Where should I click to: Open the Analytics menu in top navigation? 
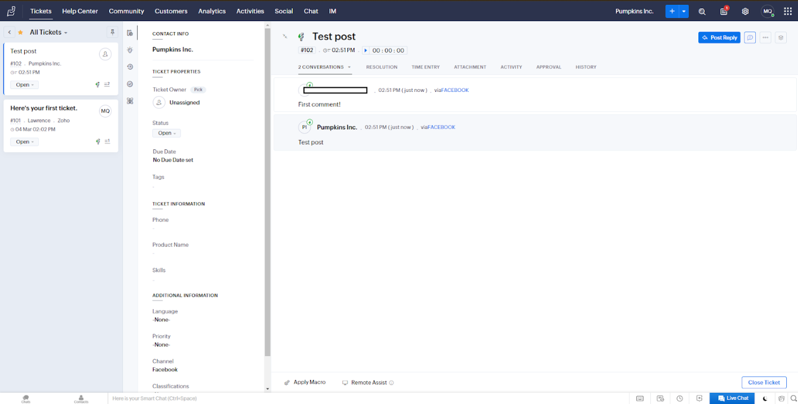tap(212, 11)
